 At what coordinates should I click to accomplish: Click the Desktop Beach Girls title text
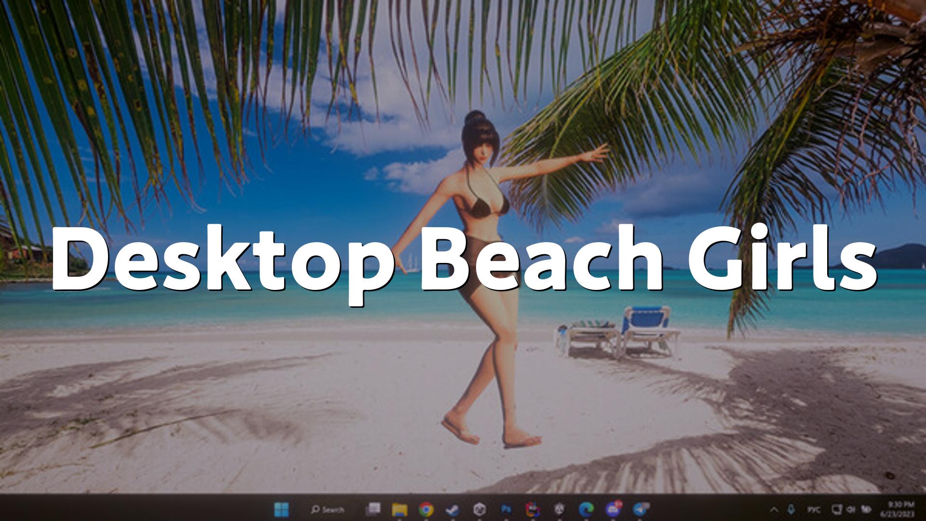[463, 263]
